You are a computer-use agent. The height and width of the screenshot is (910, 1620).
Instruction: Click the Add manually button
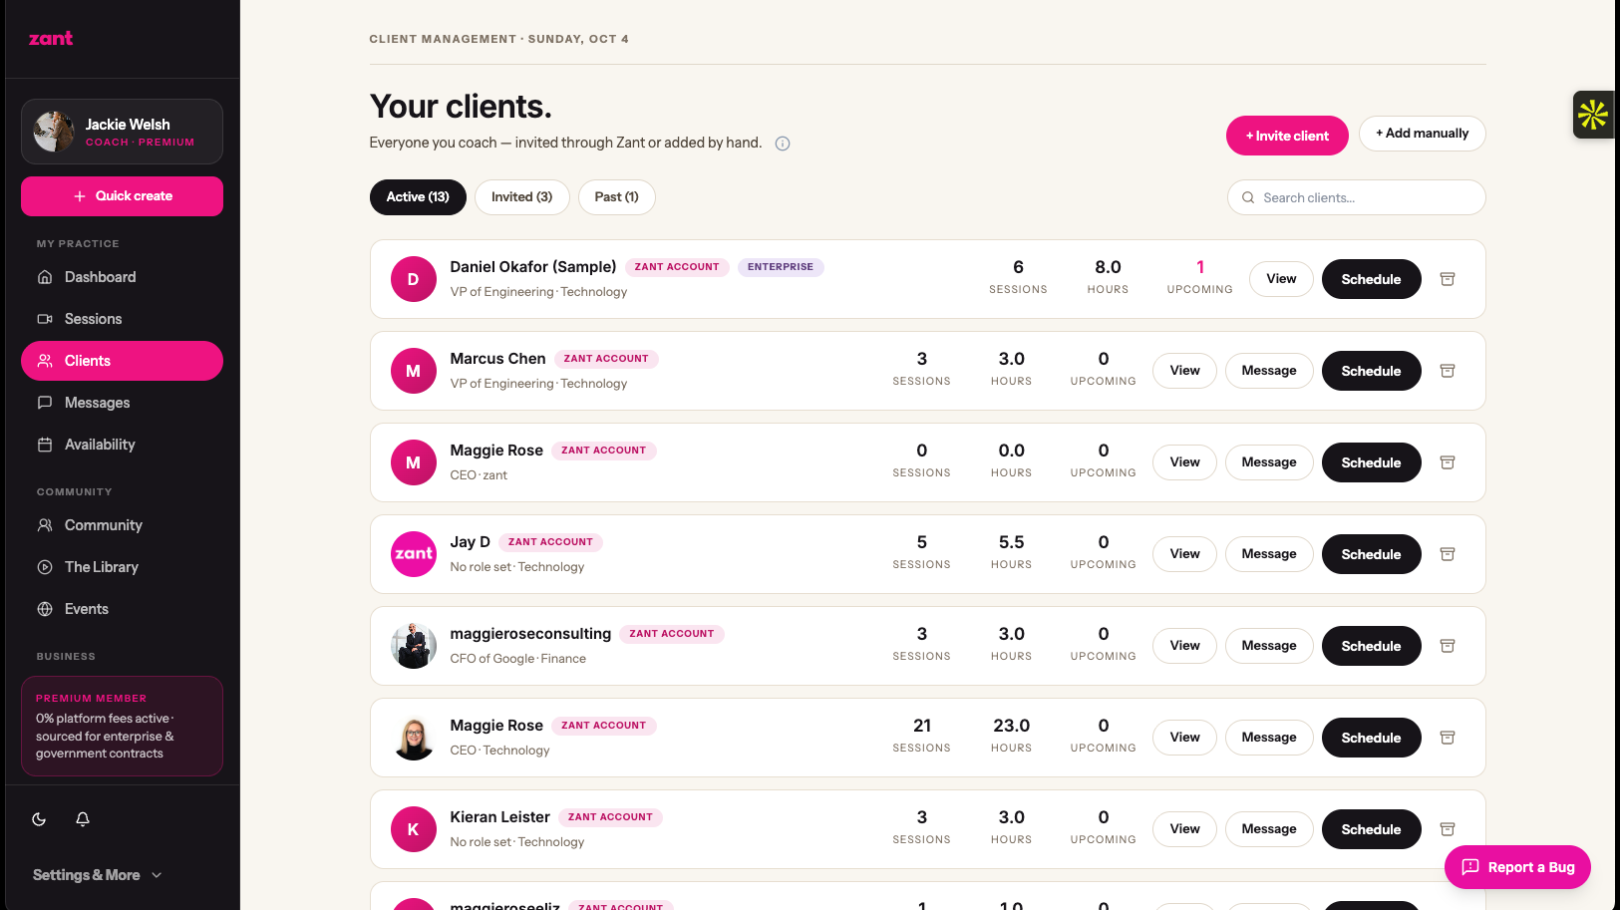[x=1422, y=134]
